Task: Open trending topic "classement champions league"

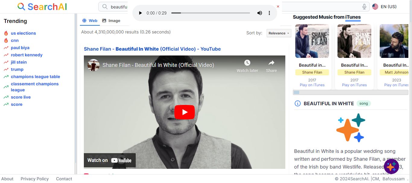Action: [x=35, y=87]
